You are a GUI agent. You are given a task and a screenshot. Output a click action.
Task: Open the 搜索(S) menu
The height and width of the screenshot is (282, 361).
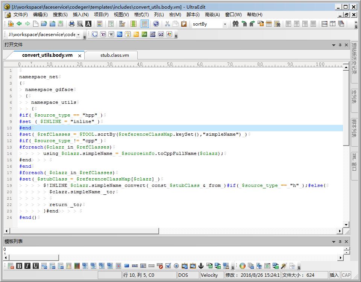click(60, 15)
